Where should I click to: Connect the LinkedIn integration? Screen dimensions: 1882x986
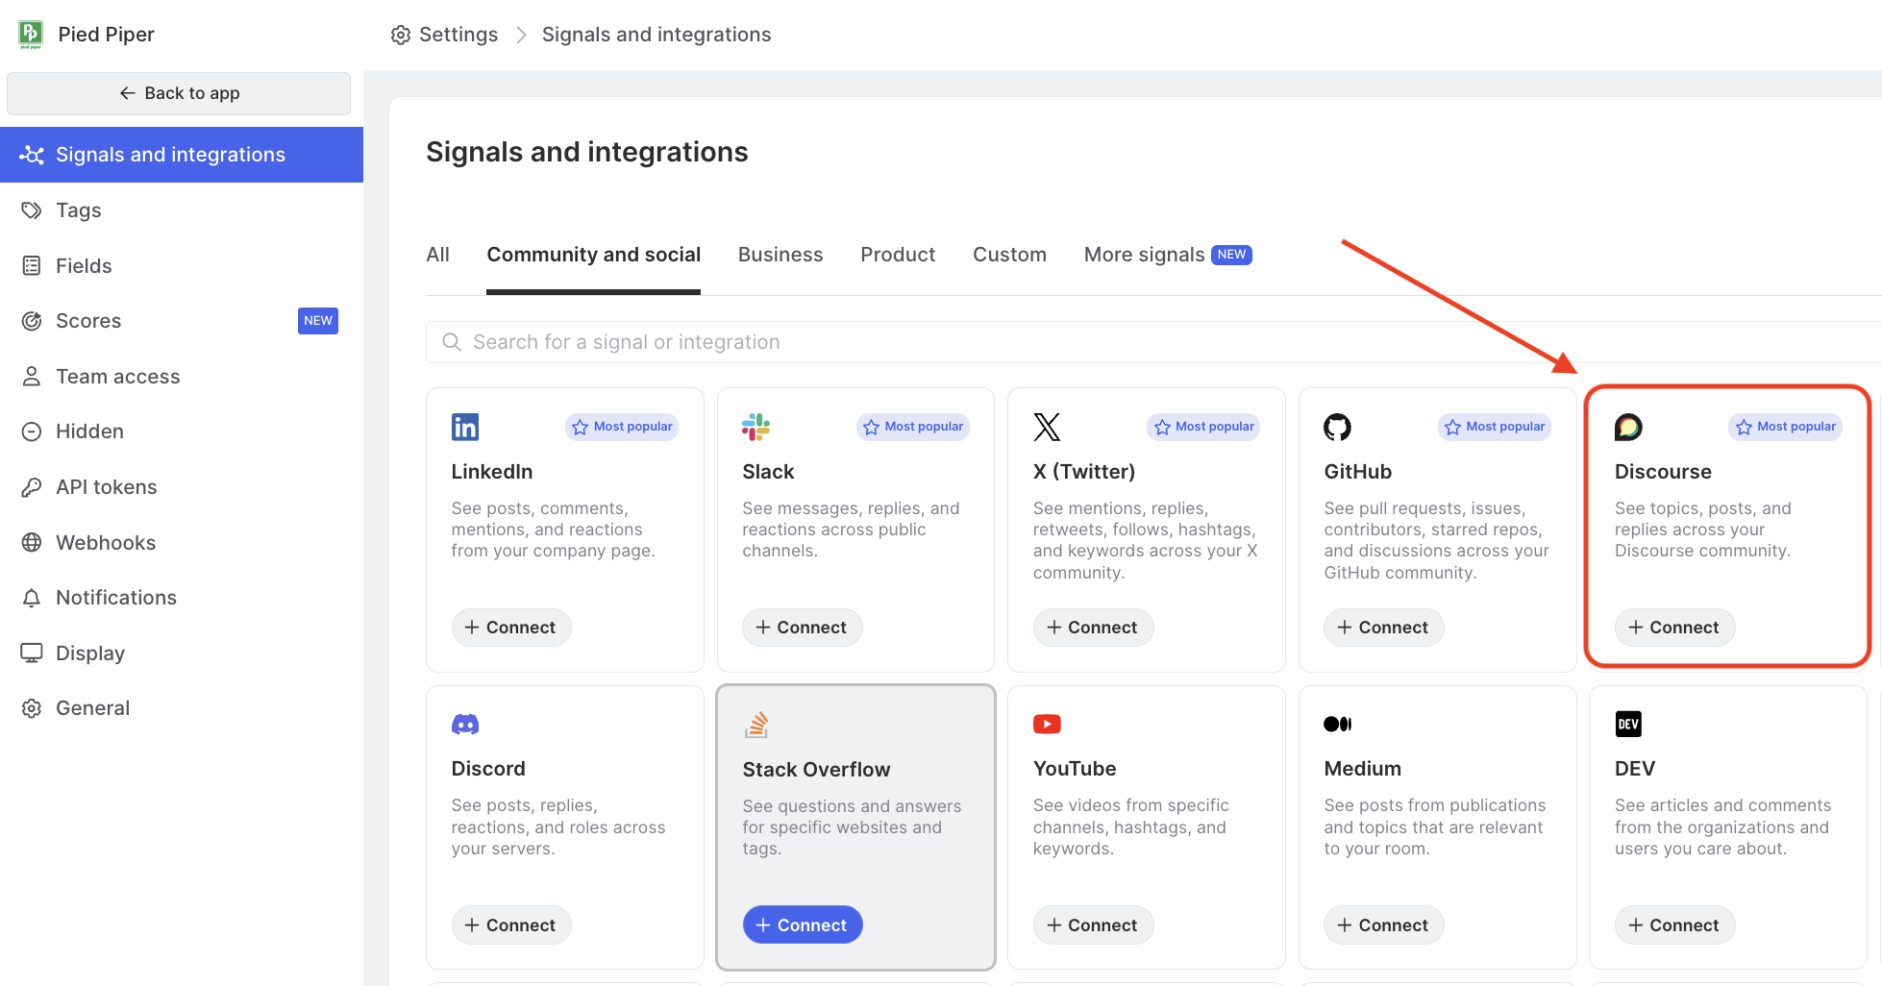(511, 628)
